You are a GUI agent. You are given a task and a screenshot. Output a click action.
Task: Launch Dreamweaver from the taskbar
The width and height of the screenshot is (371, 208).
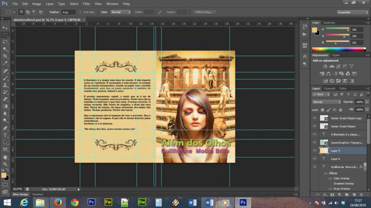[x=141, y=202]
